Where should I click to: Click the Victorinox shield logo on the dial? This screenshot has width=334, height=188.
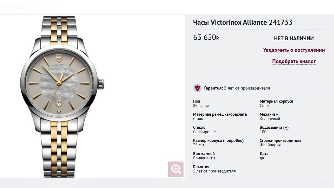click(x=59, y=58)
